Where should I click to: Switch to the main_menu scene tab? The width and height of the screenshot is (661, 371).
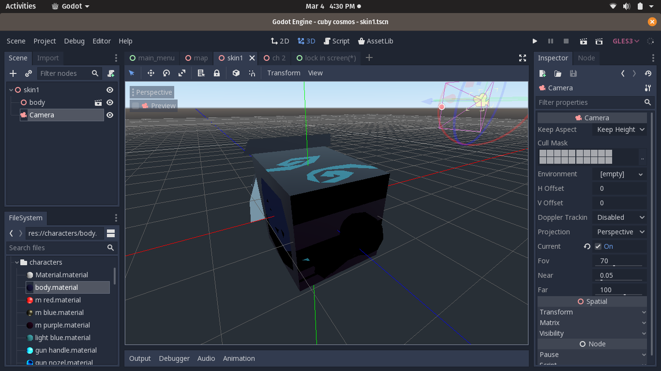click(152, 58)
